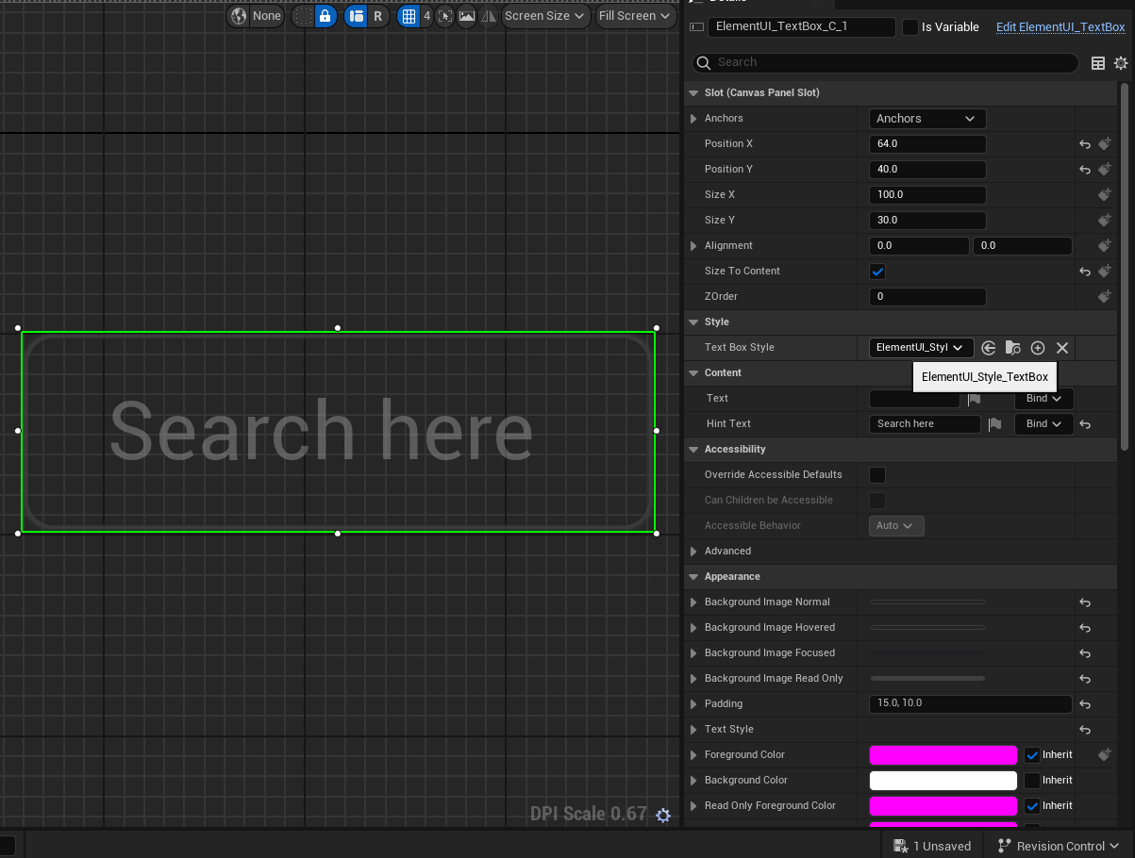Click the details Search field
Screen dimensions: 1135x858
885,63
